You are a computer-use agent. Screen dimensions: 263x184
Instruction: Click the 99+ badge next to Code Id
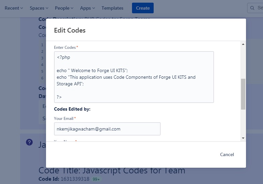96,179
